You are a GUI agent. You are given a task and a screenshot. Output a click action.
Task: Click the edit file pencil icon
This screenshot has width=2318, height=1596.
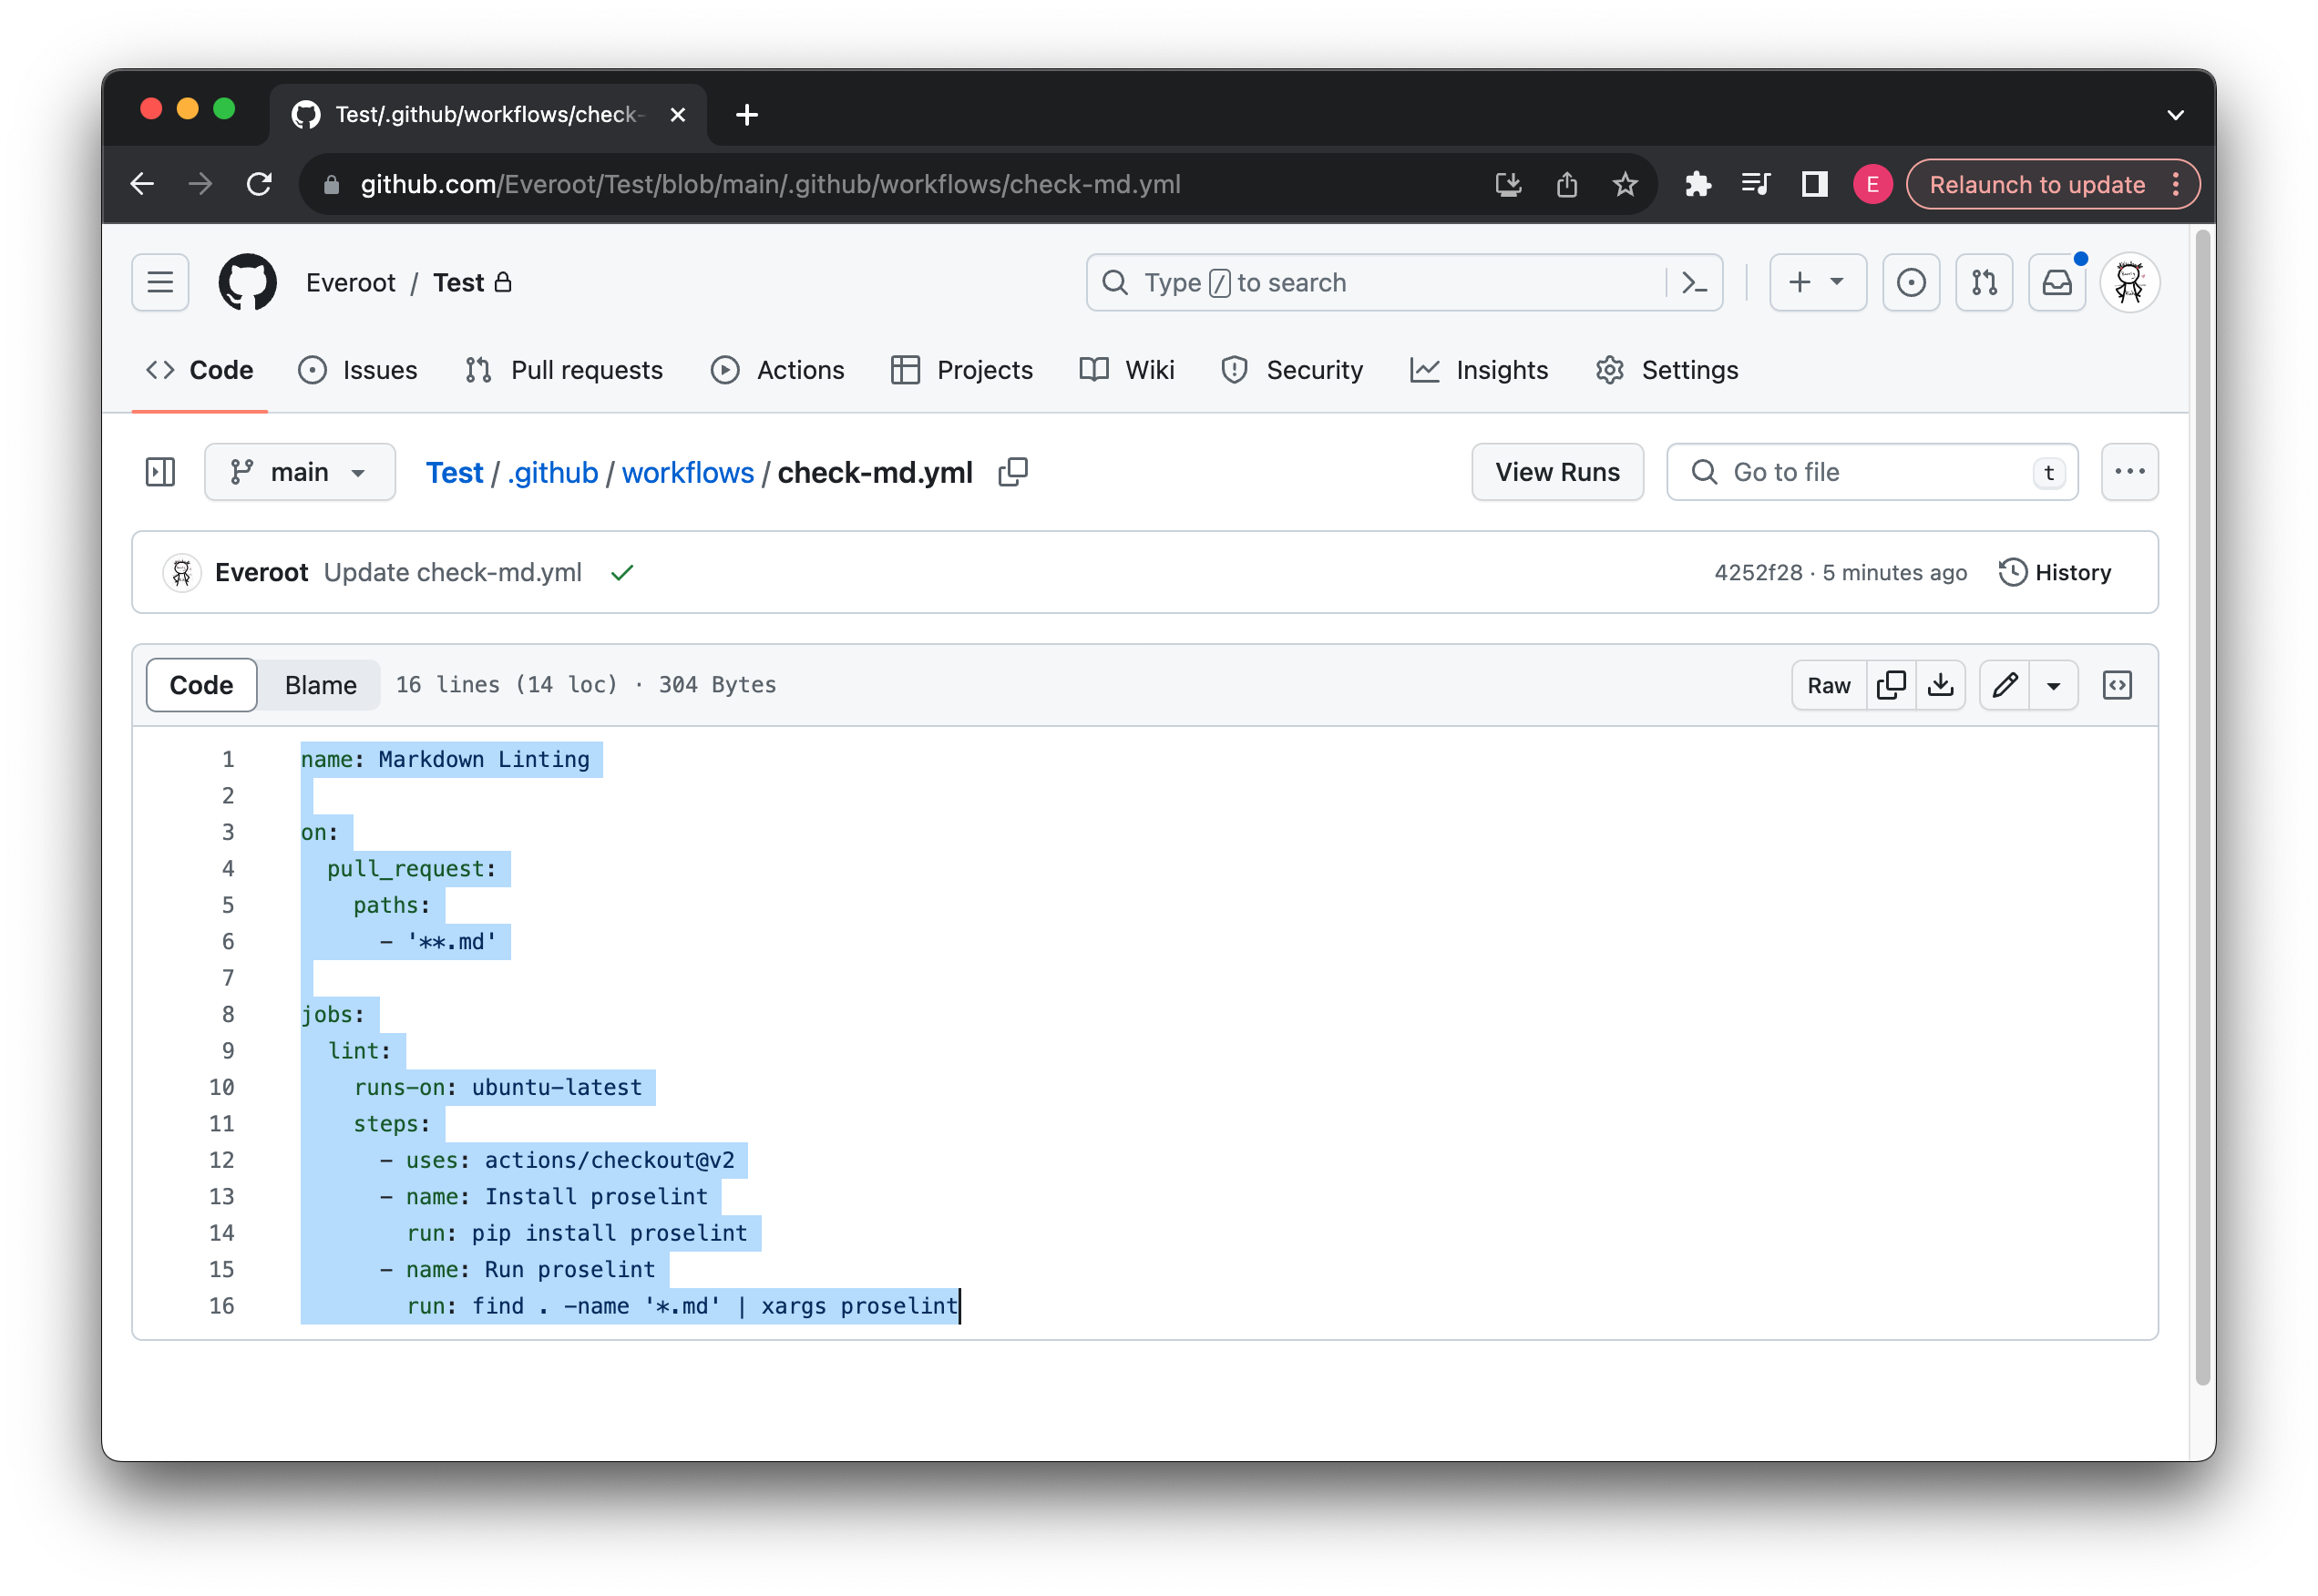pos(2004,685)
